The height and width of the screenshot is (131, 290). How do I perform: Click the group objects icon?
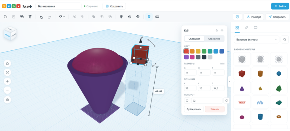pos(74,17)
